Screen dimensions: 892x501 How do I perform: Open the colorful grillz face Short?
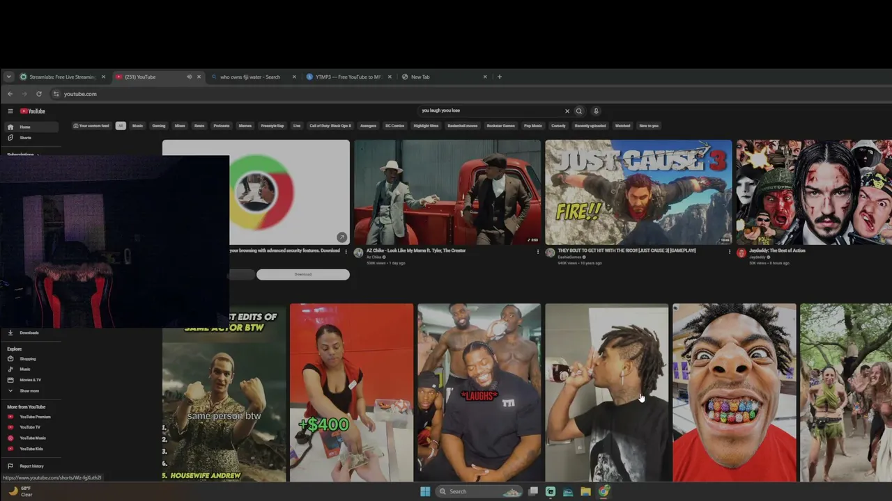734,392
